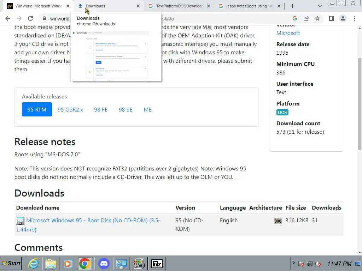Click the 'Comments' heading
Viewport: 362px width, 271px height.
(38, 247)
